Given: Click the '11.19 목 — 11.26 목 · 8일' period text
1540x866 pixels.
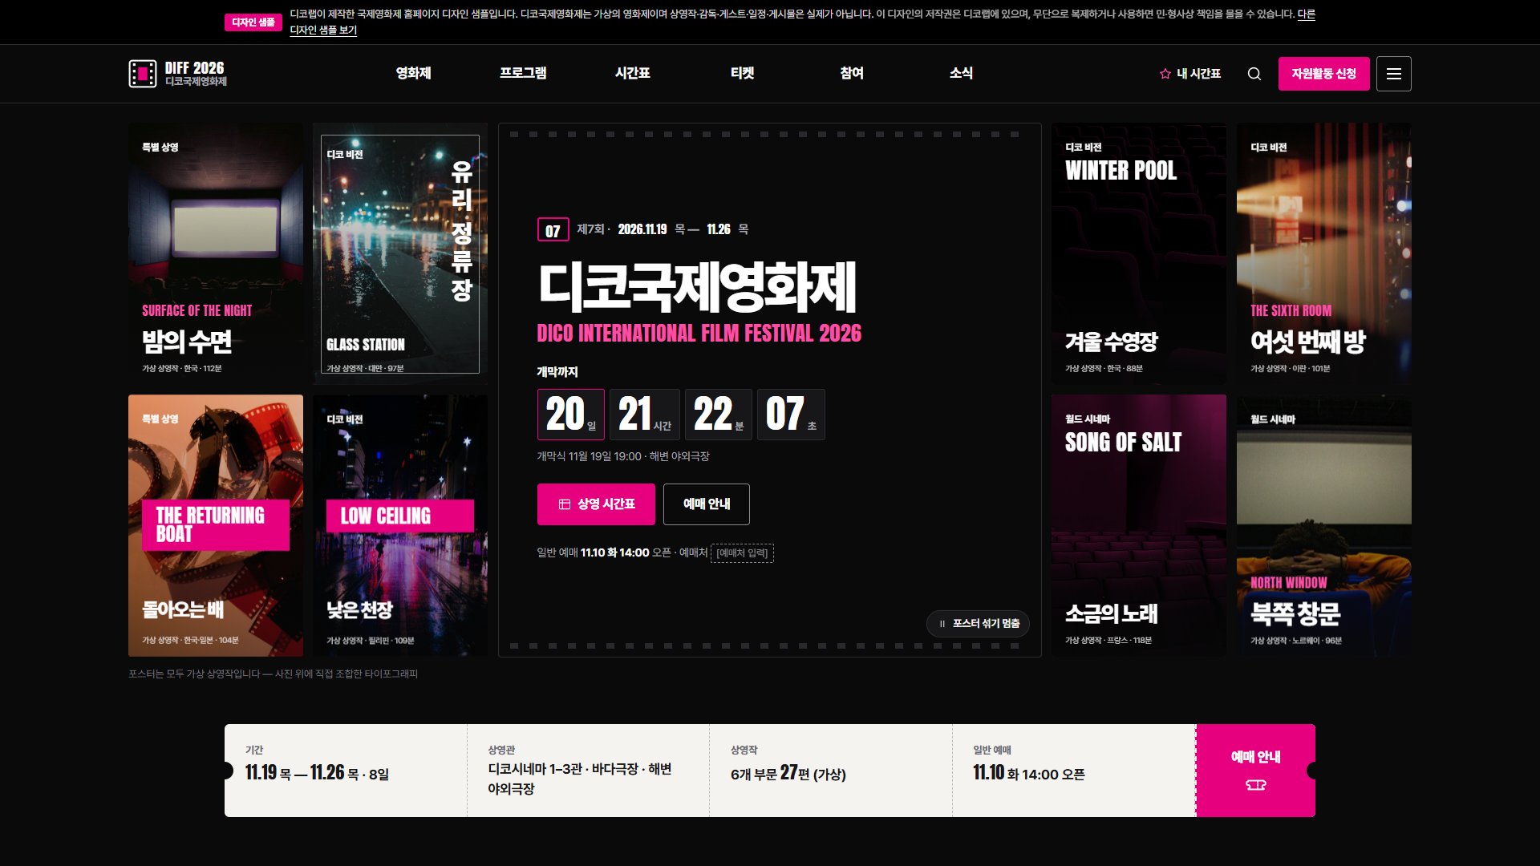Looking at the screenshot, I should click(x=317, y=773).
